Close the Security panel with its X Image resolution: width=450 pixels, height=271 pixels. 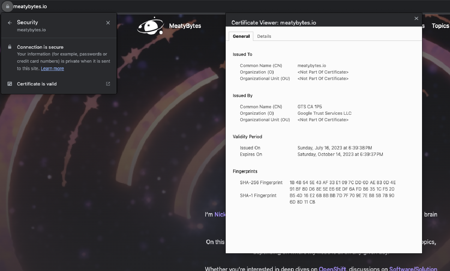(x=108, y=22)
